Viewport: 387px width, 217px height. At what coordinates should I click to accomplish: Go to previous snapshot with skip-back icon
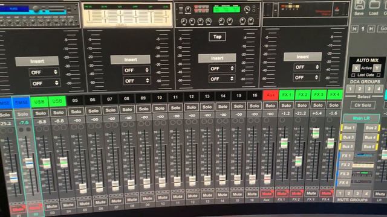coord(354,29)
